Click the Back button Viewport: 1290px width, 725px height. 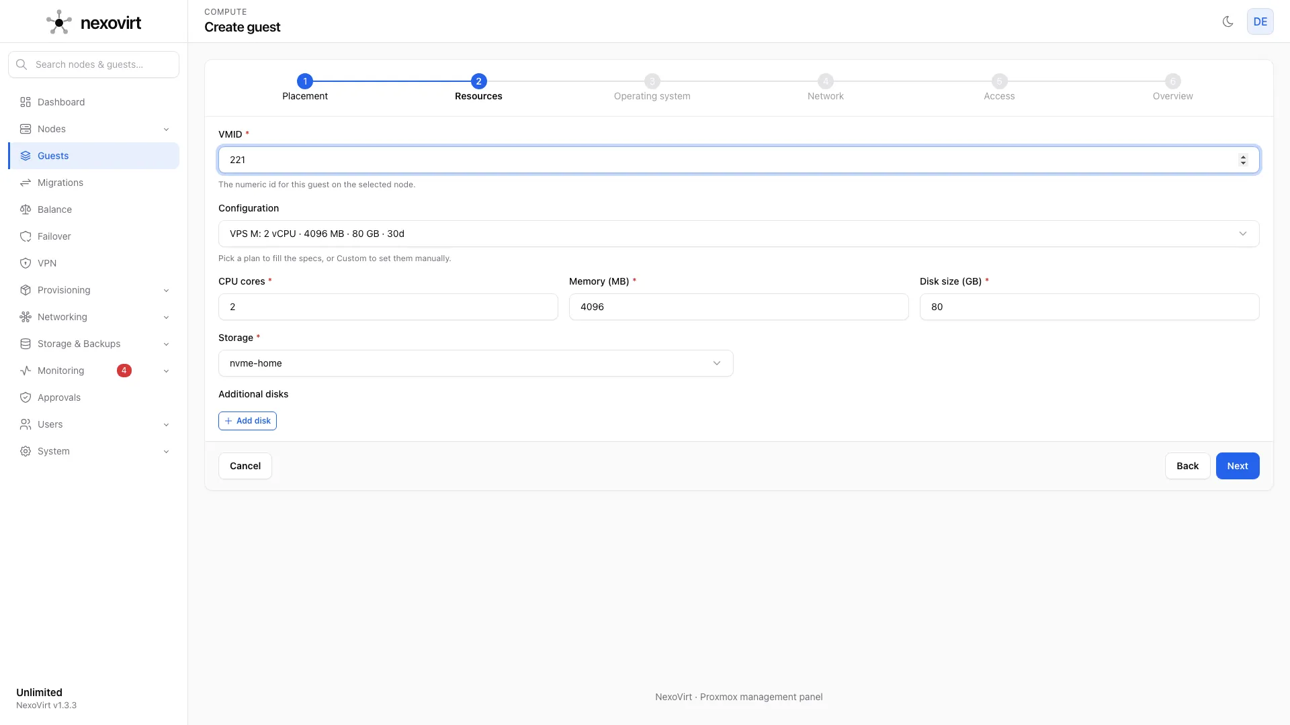(1187, 466)
